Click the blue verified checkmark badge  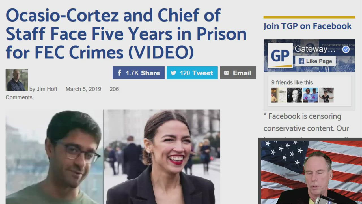[x=346, y=50]
